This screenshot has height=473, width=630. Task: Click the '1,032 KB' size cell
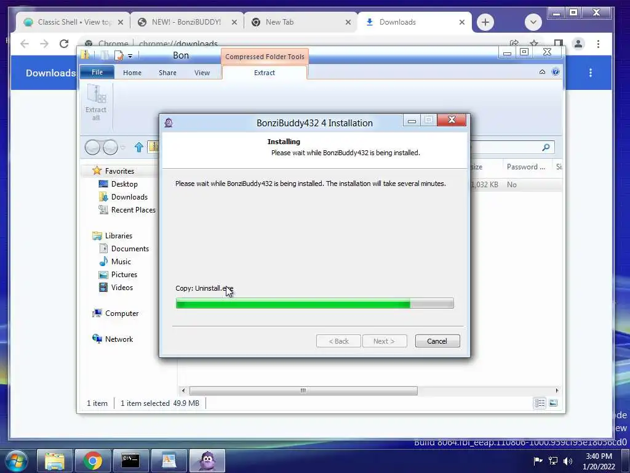pyautogui.click(x=484, y=185)
